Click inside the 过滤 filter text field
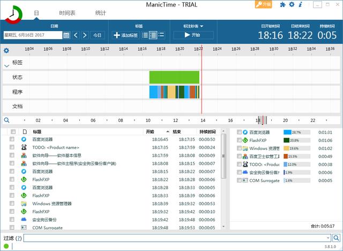Image resolution: width=343 pixels, height=251 pixels. point(175,238)
